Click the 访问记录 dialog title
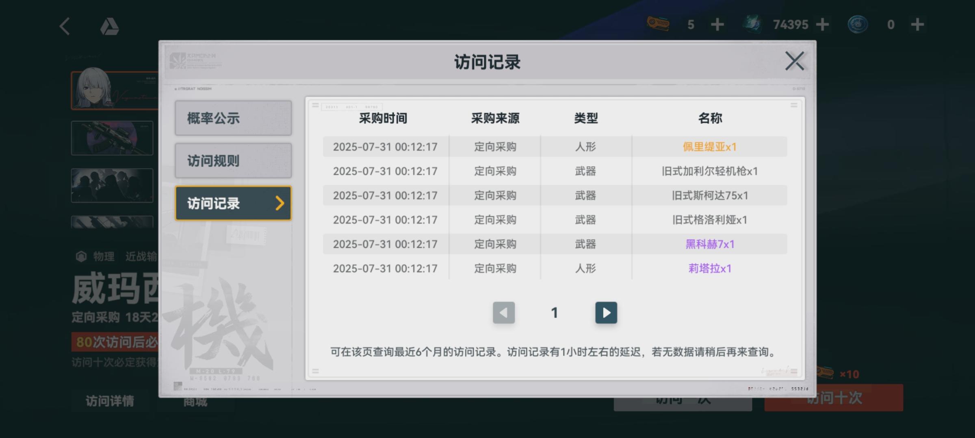The image size is (975, 438). click(x=487, y=62)
